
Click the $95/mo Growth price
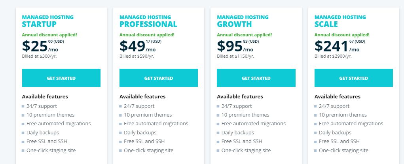(x=238, y=46)
